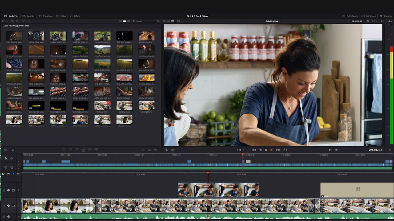This screenshot has height=221, width=394.
Task: Enable loop playback in the viewer transport
Action: (x=285, y=150)
